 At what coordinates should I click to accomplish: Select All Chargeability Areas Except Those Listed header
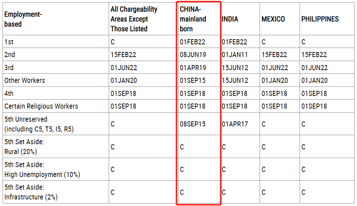[134, 19]
